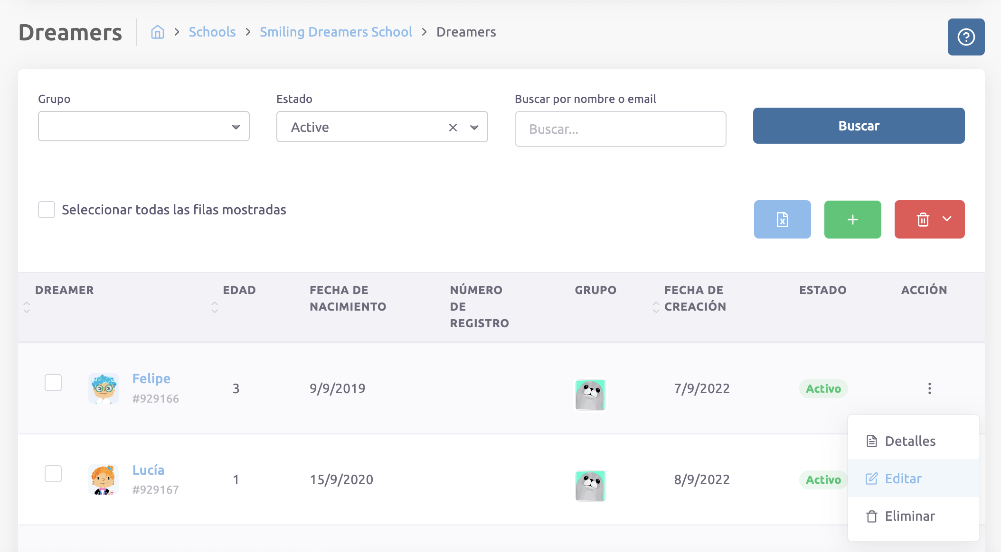1001x552 pixels.
Task: Focus the search by name or email field
Action: tap(620, 129)
